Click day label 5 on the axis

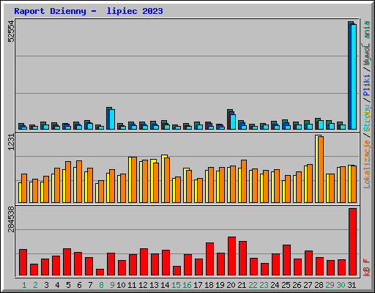pyautogui.click(x=68, y=285)
